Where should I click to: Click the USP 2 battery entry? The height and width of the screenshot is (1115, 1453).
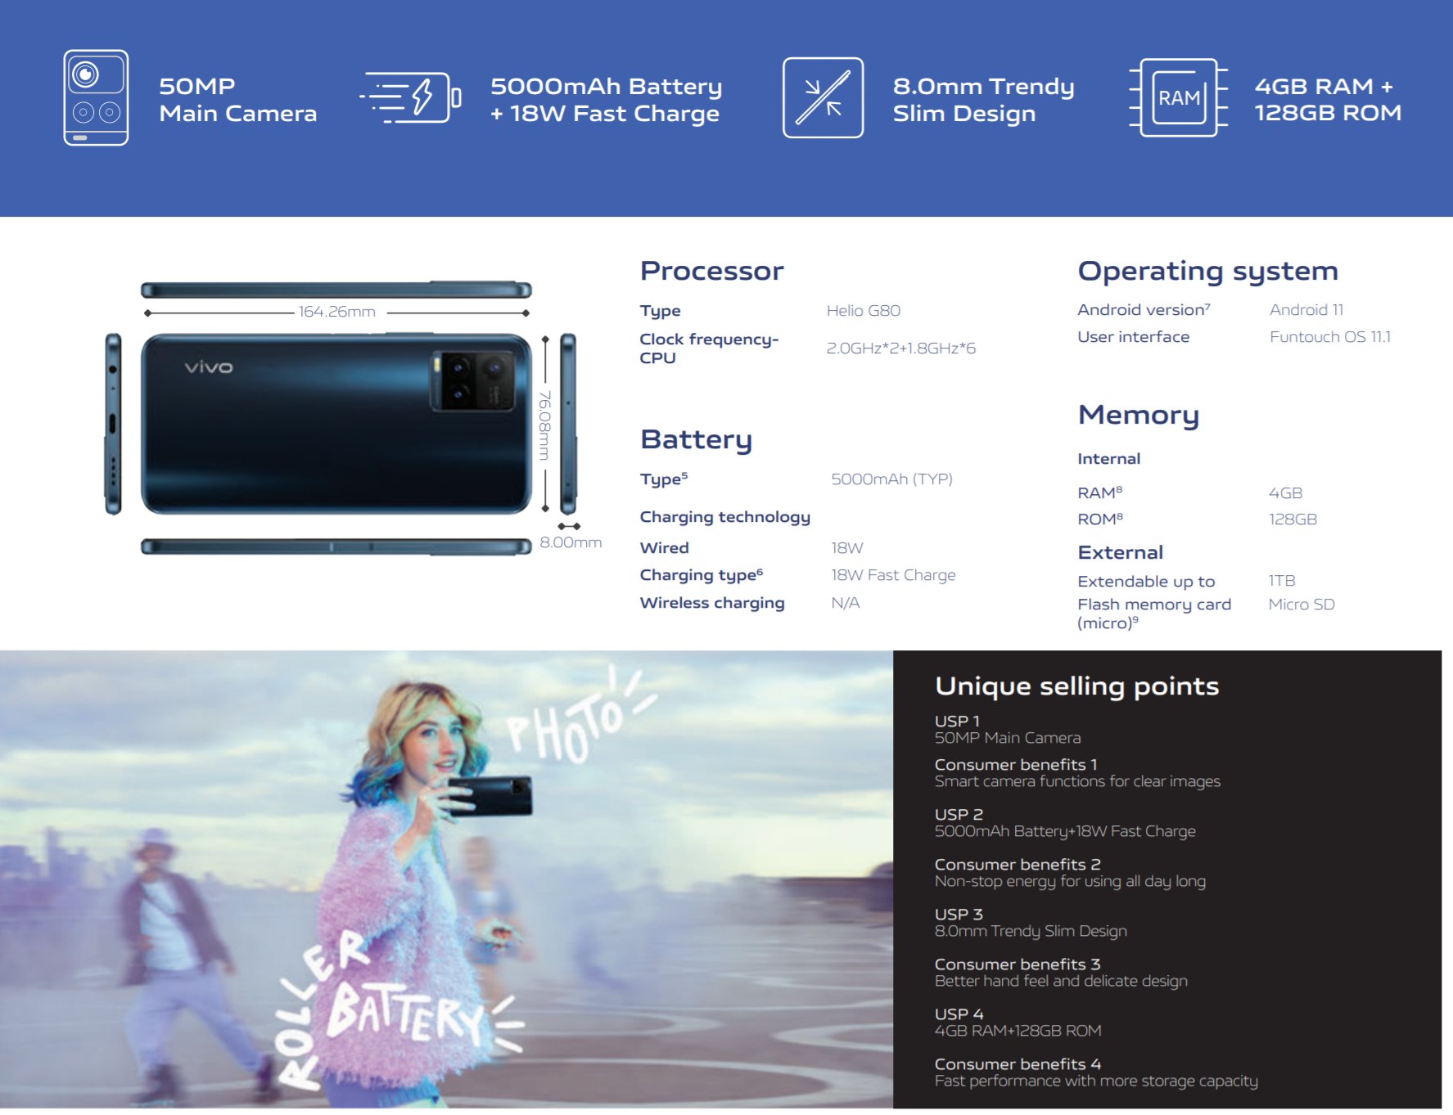[x=1065, y=823]
